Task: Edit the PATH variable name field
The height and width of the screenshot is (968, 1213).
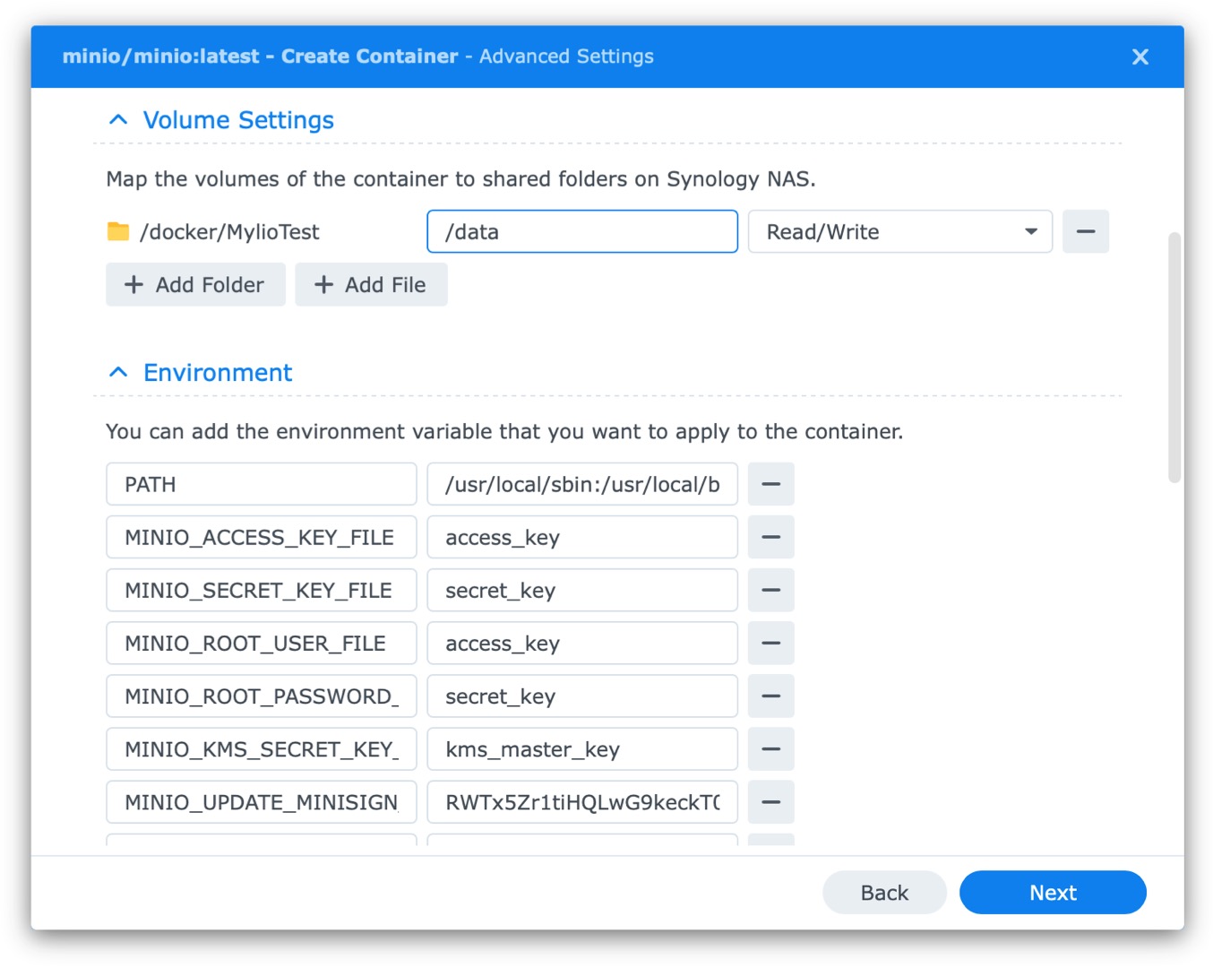Action: [x=262, y=484]
